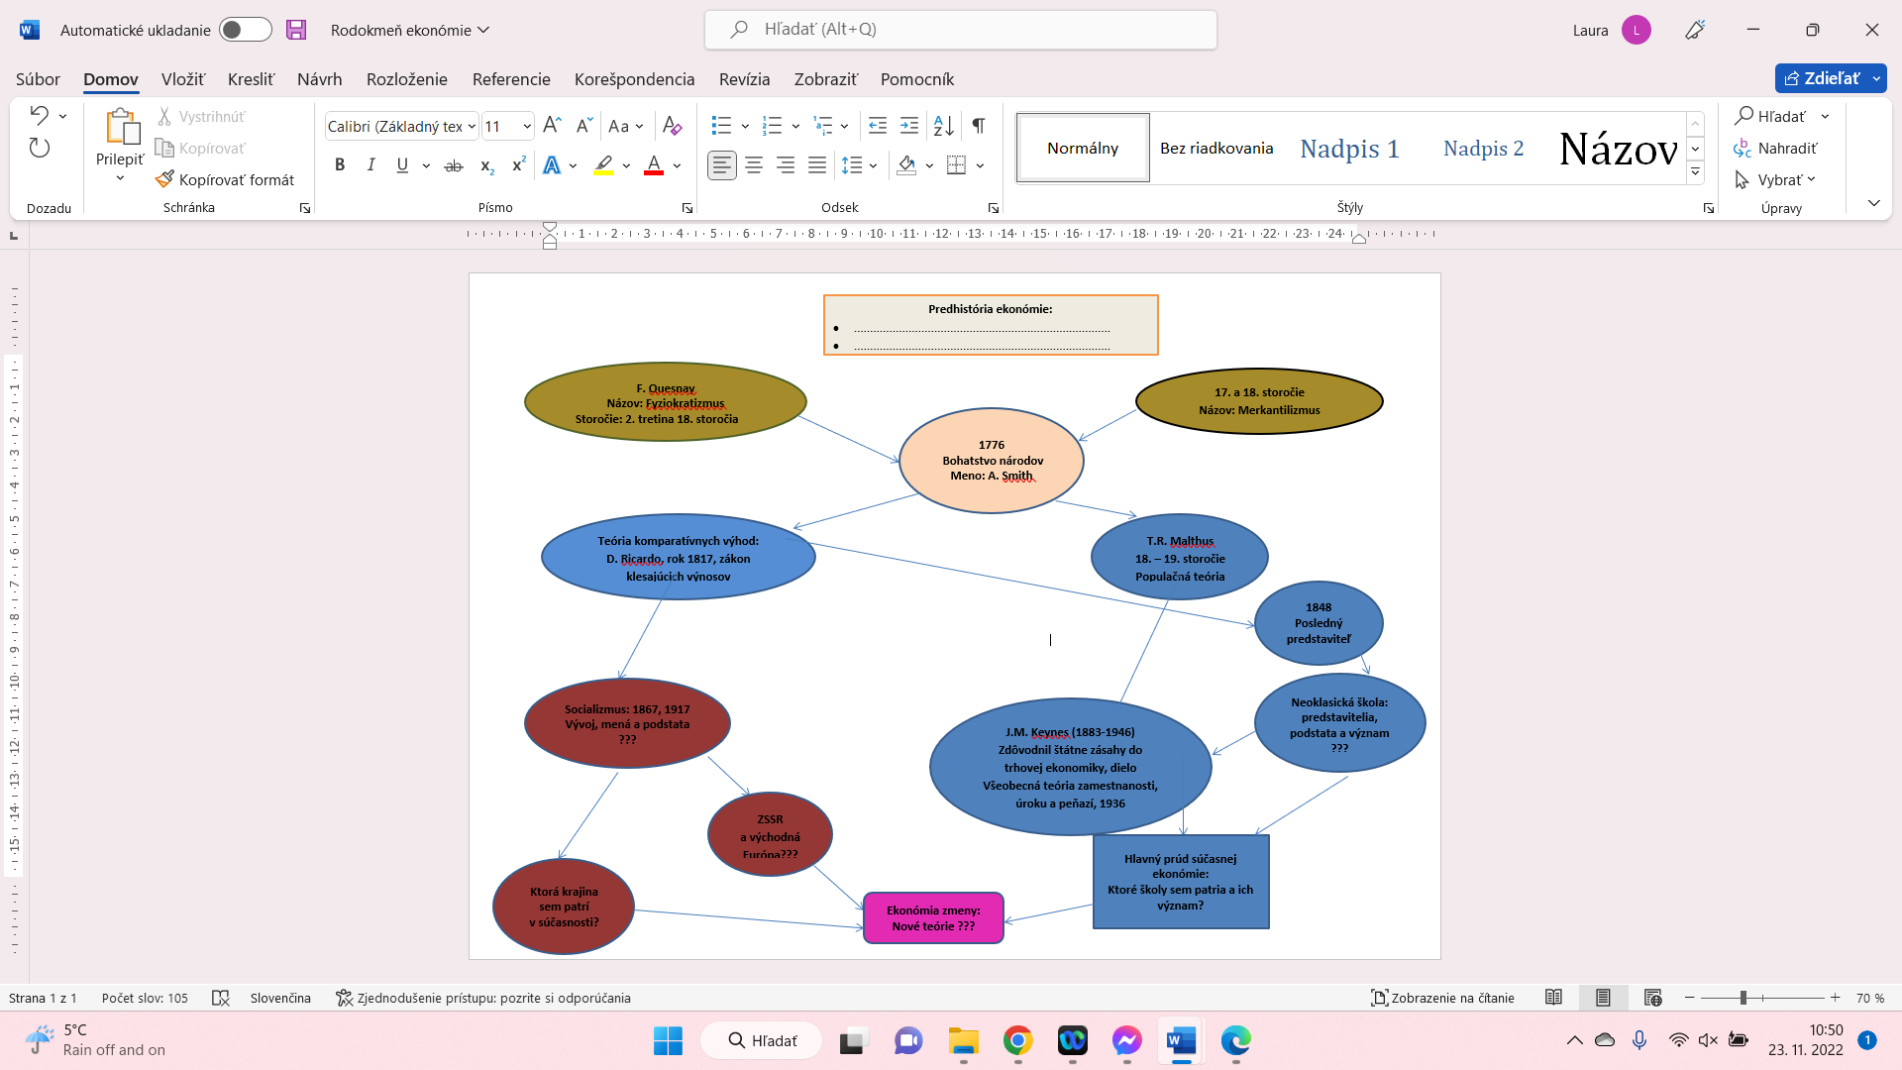Apply strikethrough to text
This screenshot has width=1902, height=1070.
(454, 165)
